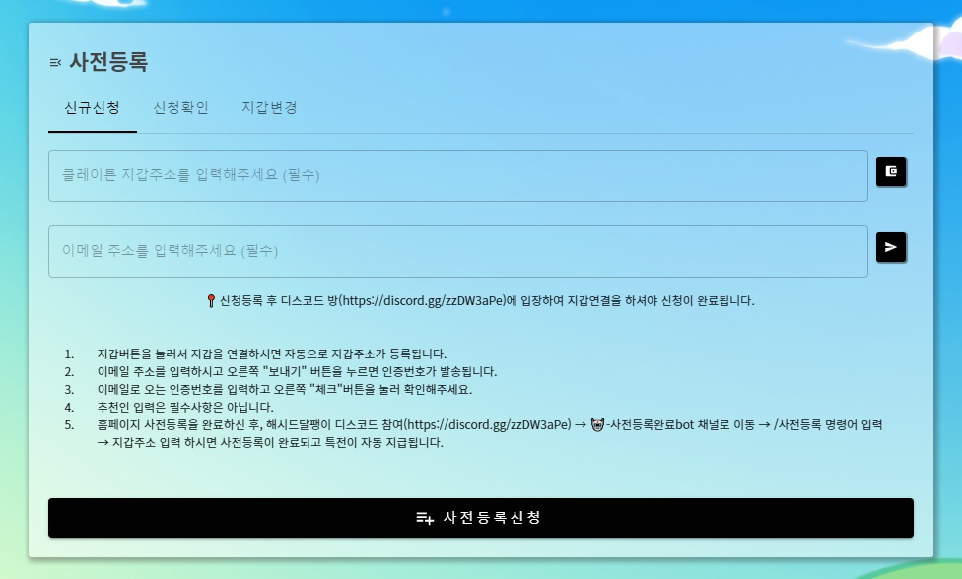
Task: Switch to the 신청확인 tab
Action: 180,108
